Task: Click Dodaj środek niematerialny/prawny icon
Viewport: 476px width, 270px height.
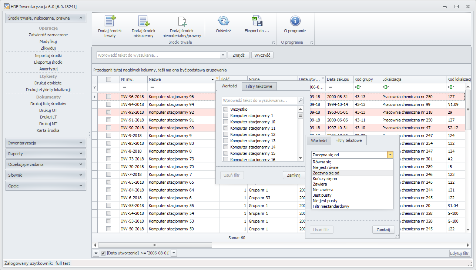Action: (182, 21)
